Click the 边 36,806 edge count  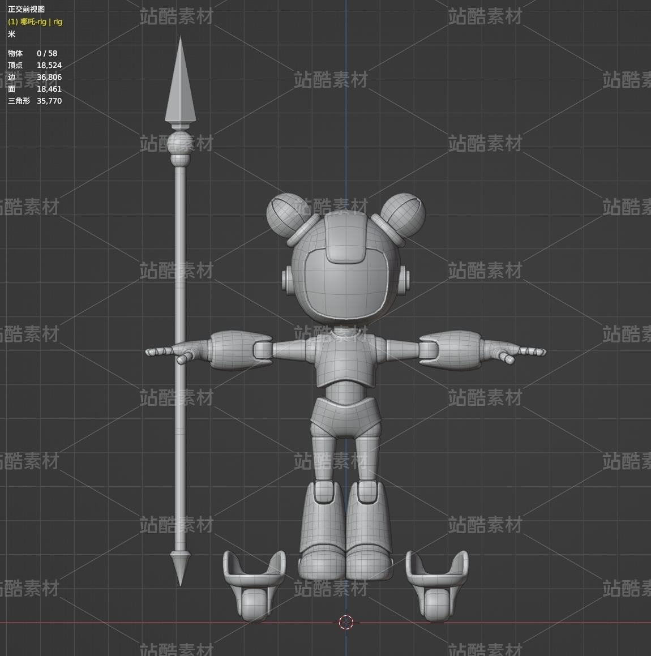35,77
